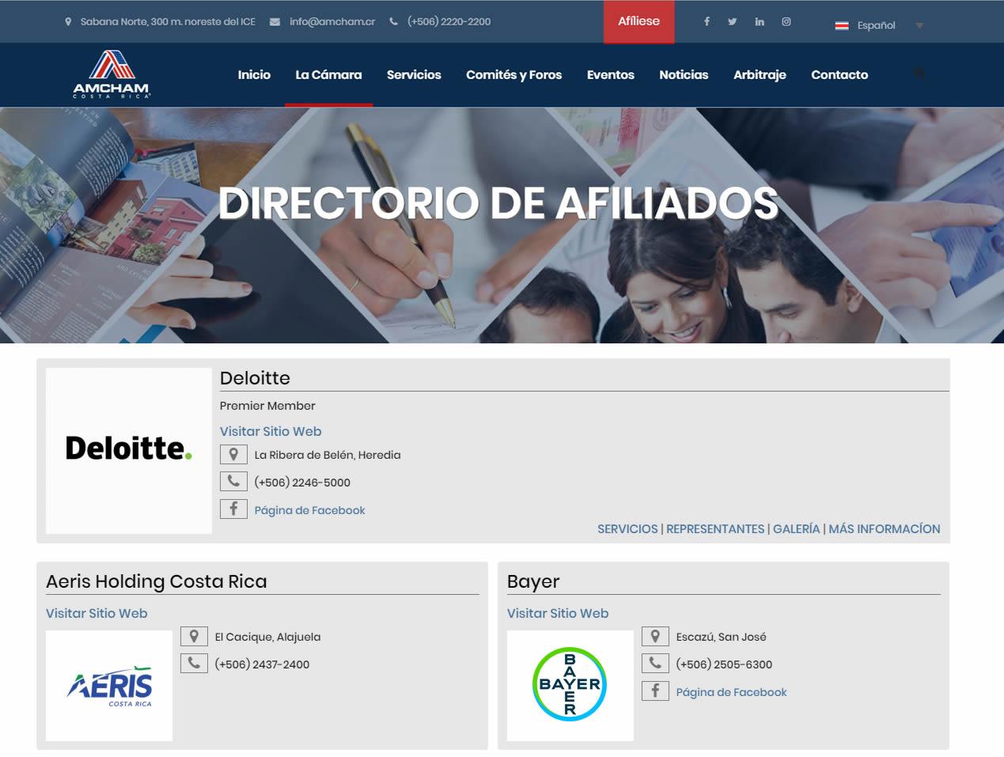Image resolution: width=1004 pixels, height=757 pixels.
Task: Click the envelope icon beside info@amcham.cr
Action: 273,21
